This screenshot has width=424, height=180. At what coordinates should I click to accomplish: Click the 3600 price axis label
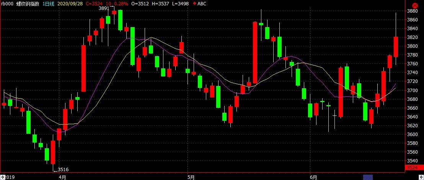coord(412,135)
